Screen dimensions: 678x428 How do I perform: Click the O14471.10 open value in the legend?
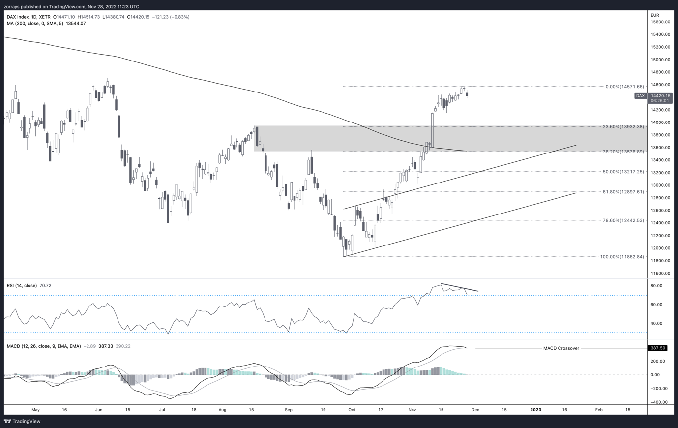click(x=64, y=17)
